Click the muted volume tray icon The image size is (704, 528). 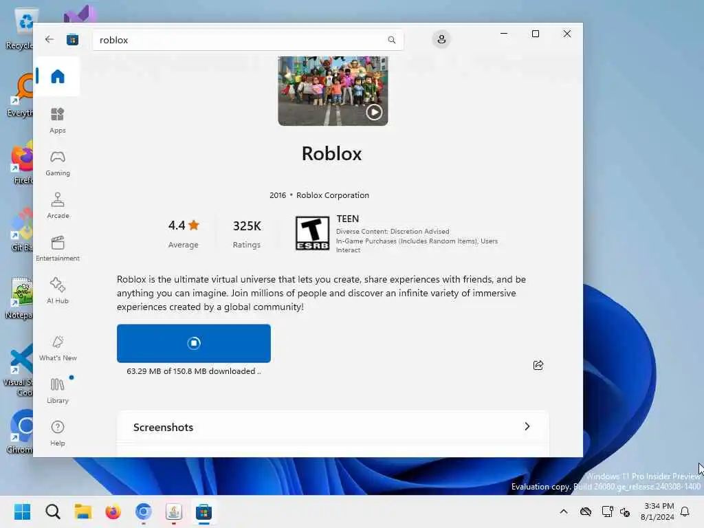point(625,511)
